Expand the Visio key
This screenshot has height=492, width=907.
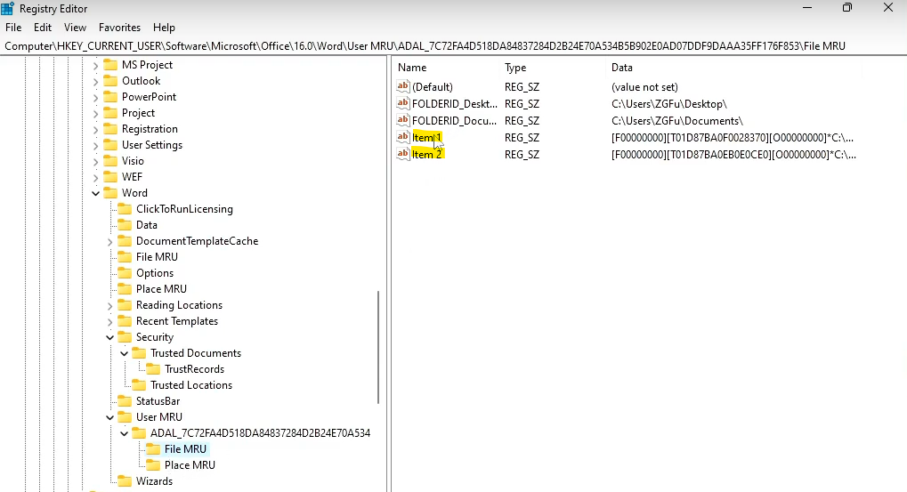(96, 161)
